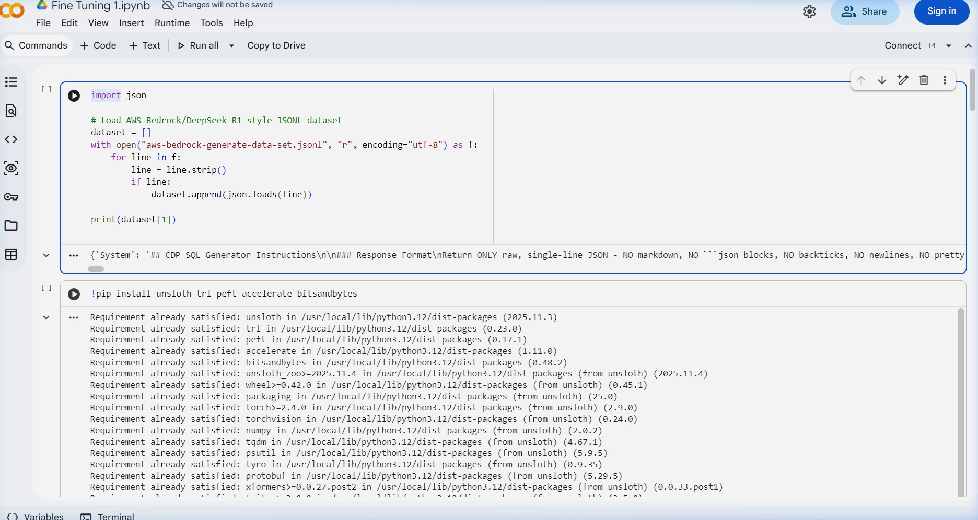Open output options dots for first cell output
Screen dimensions: 978x520
pos(74,255)
